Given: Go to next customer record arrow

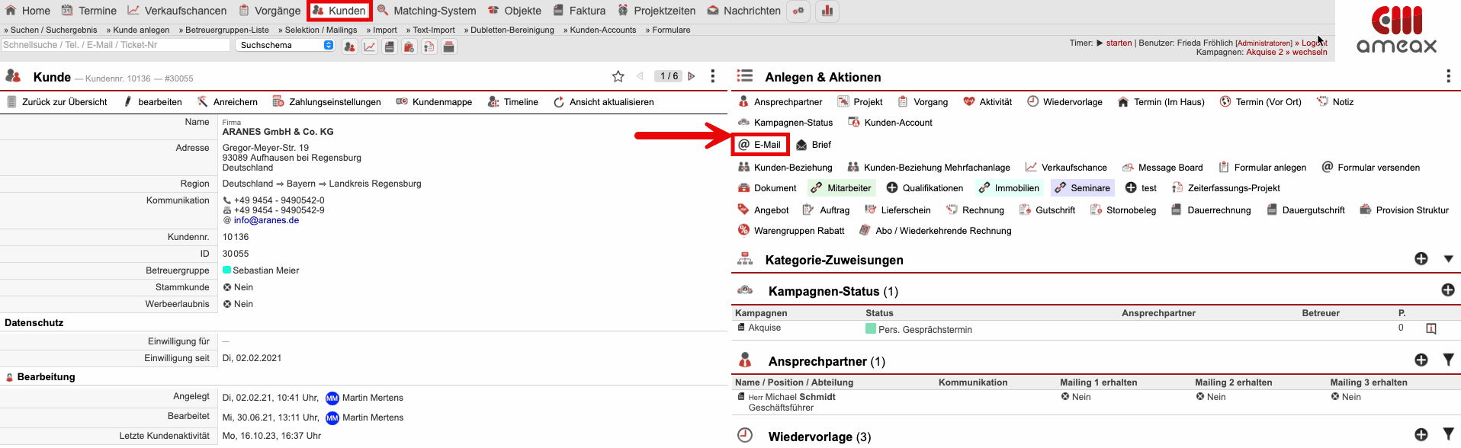Looking at the screenshot, I should pyautogui.click(x=692, y=76).
